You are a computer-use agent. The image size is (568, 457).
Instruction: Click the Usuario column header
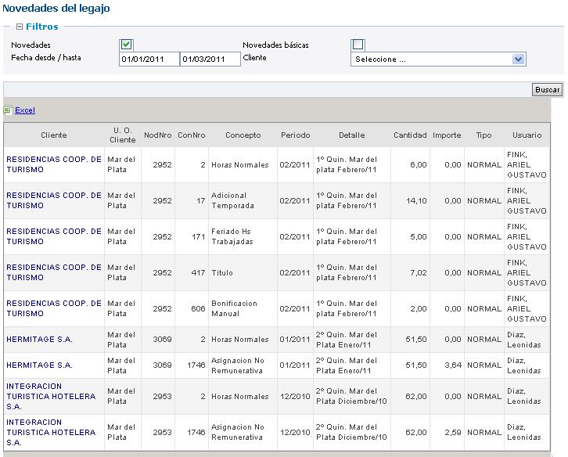pos(527,135)
